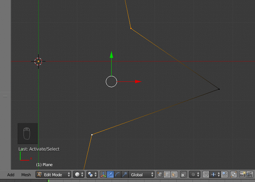Viewport: 255px width, 182px height.
Task: Click the screencast mouse icon box
Action: pos(28,134)
